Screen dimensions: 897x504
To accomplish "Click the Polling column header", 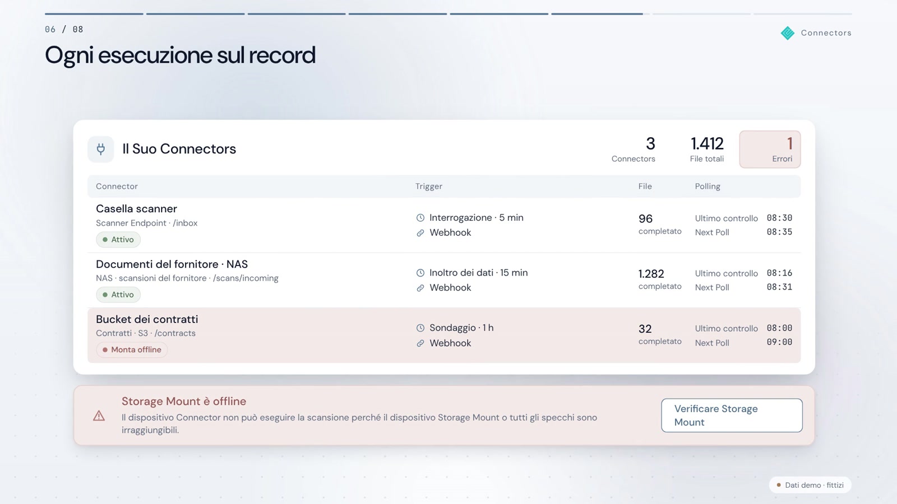I will tap(708, 186).
